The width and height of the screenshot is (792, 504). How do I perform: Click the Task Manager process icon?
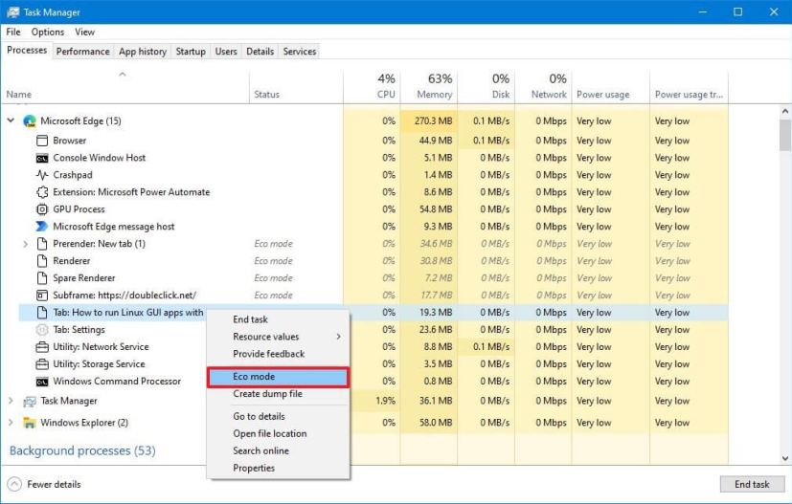(x=30, y=401)
